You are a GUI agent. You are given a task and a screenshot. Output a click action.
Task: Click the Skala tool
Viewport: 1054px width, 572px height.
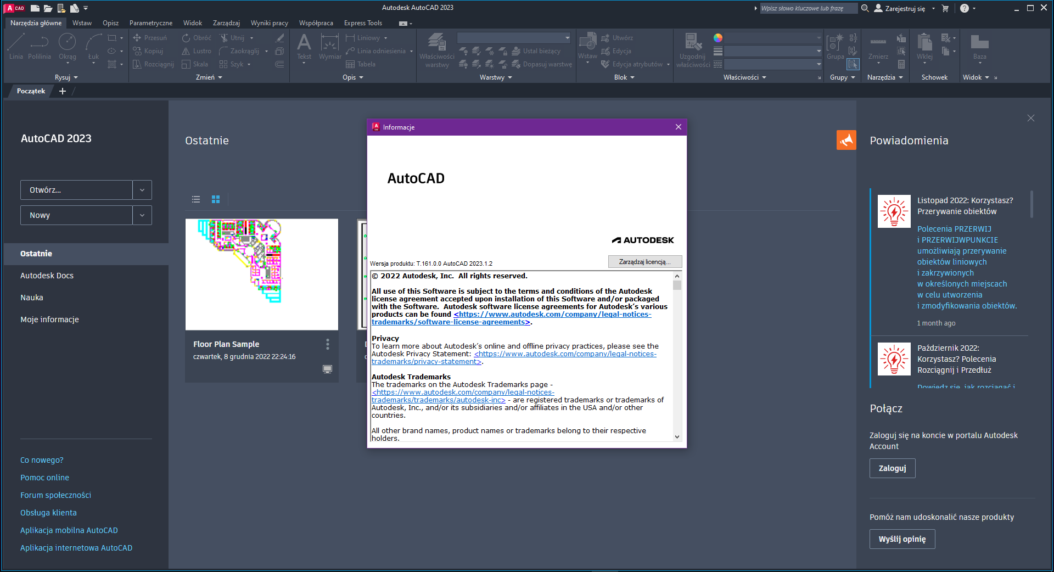[x=195, y=64]
